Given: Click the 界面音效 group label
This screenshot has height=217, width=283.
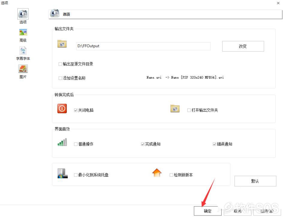Looking at the screenshot, I should (62, 129).
